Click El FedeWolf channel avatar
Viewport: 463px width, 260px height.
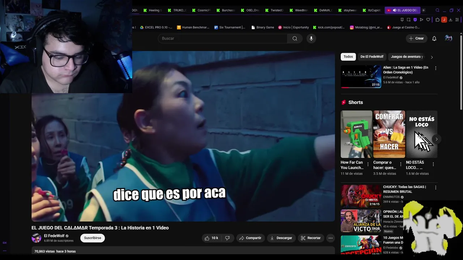[37, 238]
